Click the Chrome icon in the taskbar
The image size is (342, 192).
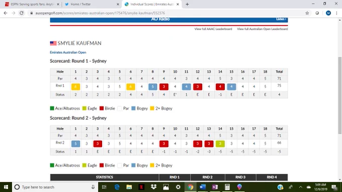(x=191, y=187)
